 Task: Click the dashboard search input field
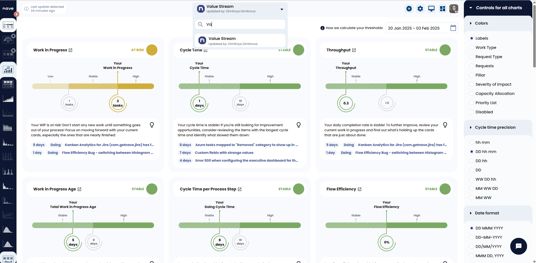pyautogui.click(x=243, y=24)
